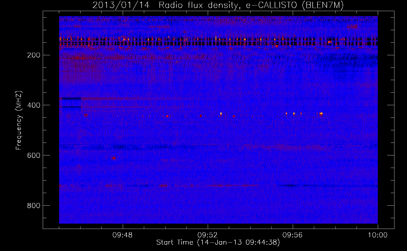Image resolution: width=407 pixels, height=251 pixels.
Task: Click the red burst spot near 610 MHz
Action: [x=114, y=158]
